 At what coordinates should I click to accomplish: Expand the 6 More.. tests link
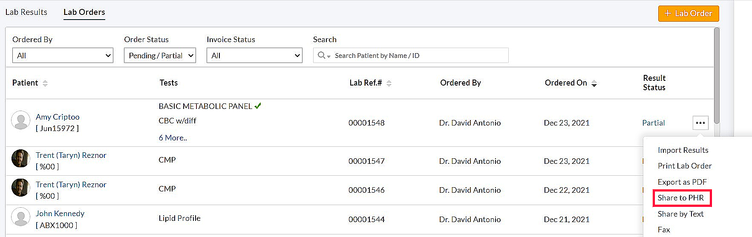[x=173, y=138]
